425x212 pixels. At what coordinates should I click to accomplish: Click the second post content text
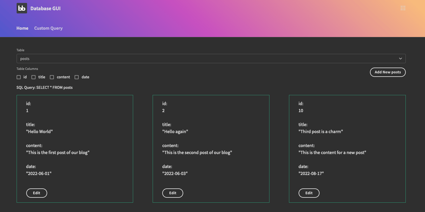(x=197, y=153)
